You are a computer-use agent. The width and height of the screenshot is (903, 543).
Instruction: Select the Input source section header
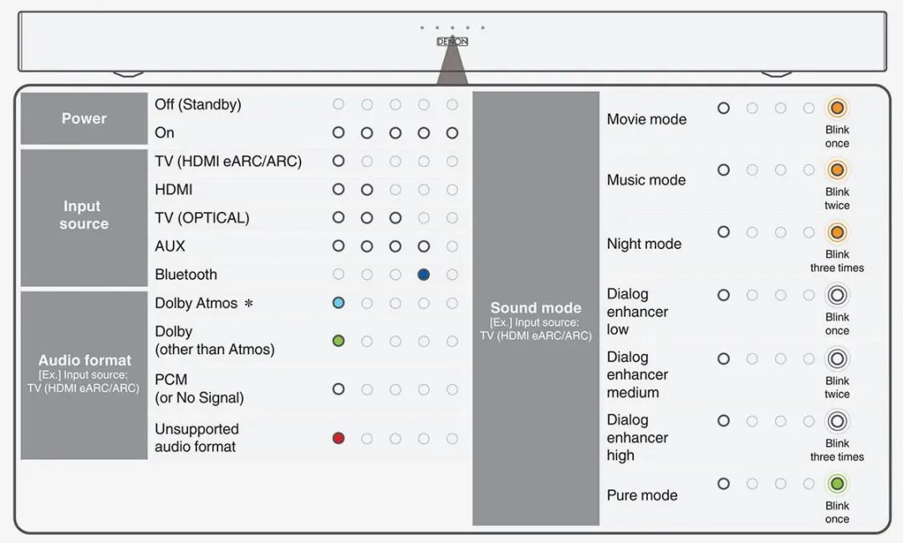tap(84, 216)
